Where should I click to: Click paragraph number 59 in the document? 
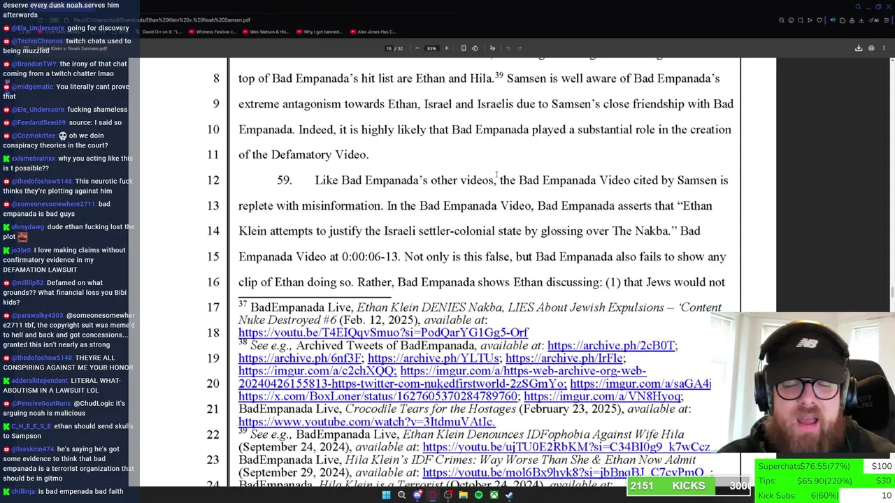(285, 180)
